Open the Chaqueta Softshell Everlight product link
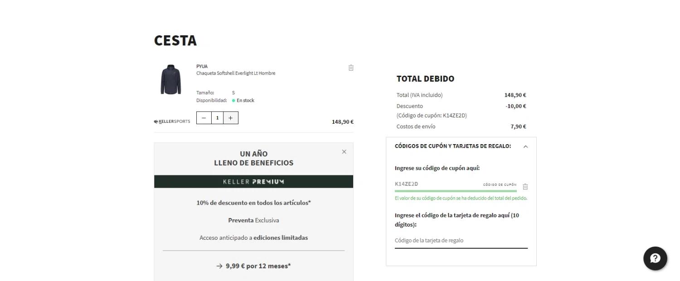The image size is (680, 281). tap(235, 73)
